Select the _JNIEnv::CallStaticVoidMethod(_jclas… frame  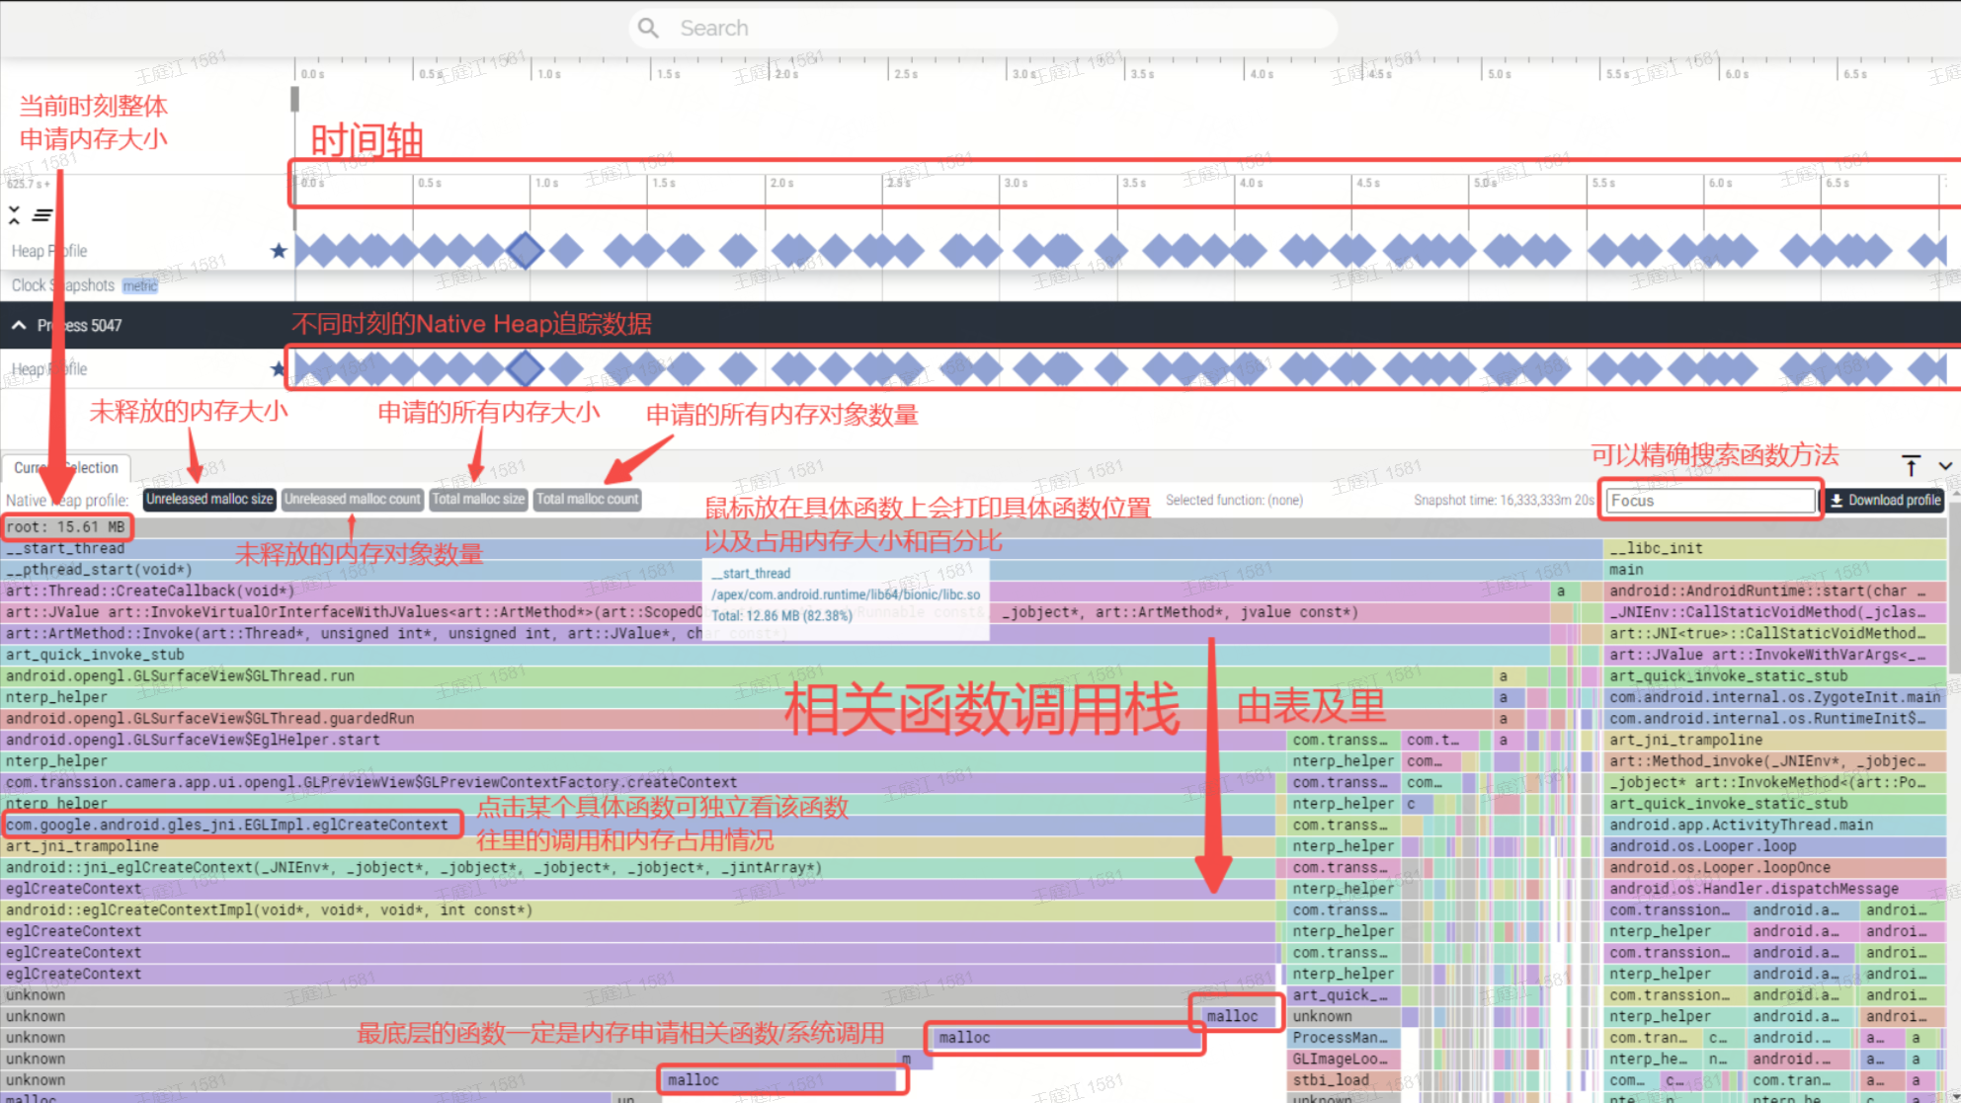(1775, 612)
